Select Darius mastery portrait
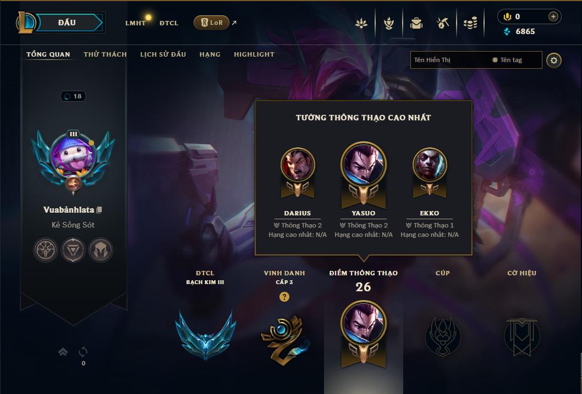Image resolution: width=582 pixels, height=394 pixels. coord(298,164)
